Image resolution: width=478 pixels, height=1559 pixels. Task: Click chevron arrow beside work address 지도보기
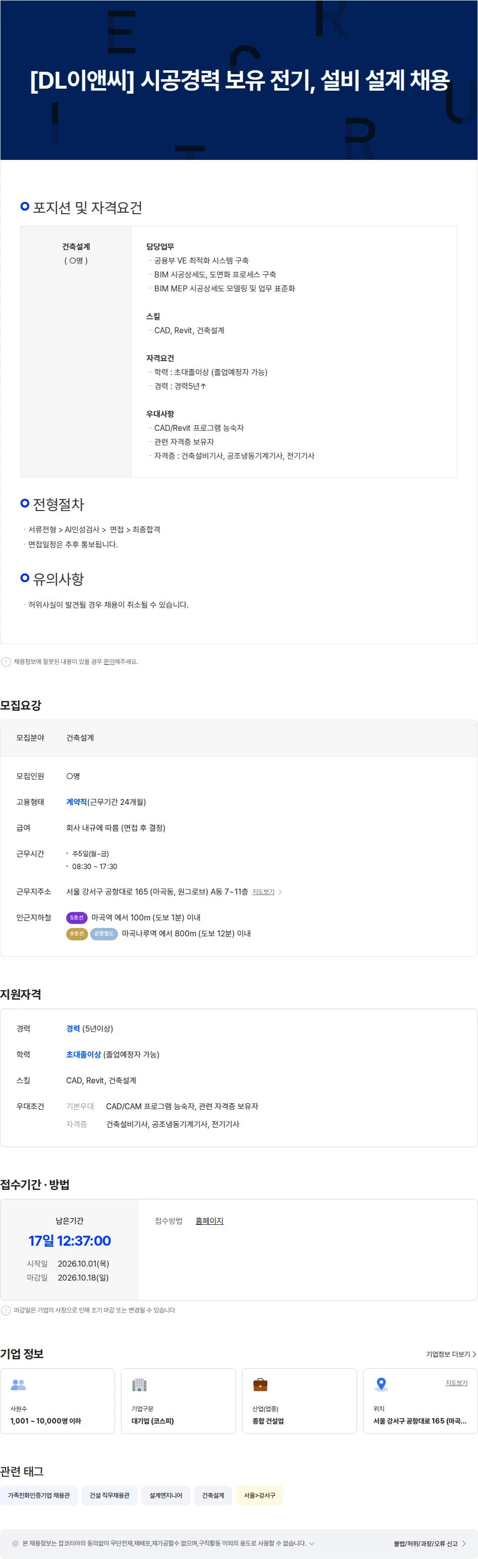tap(280, 892)
